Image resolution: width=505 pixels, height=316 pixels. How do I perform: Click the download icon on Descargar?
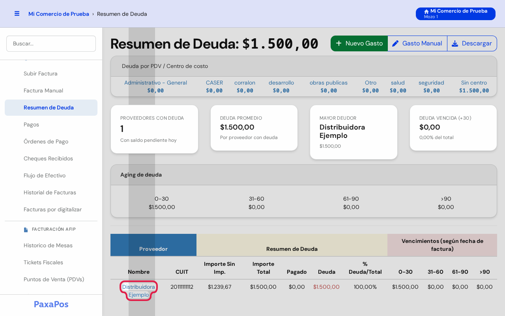point(455,43)
